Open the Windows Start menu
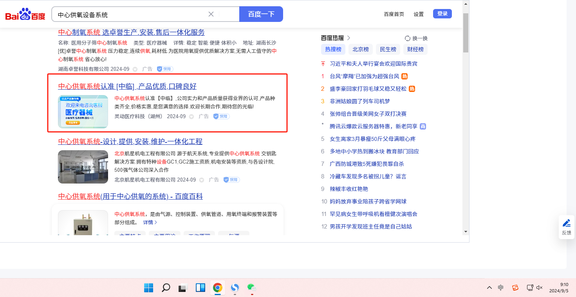 point(148,288)
